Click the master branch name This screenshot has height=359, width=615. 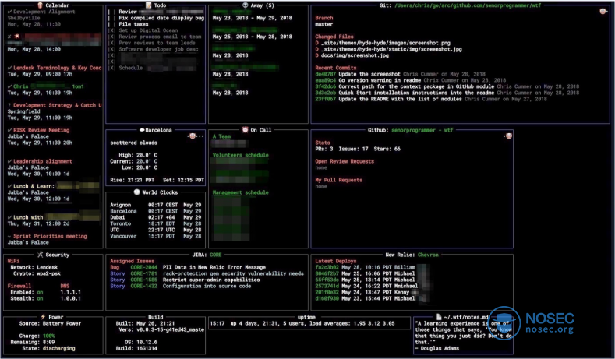click(324, 24)
